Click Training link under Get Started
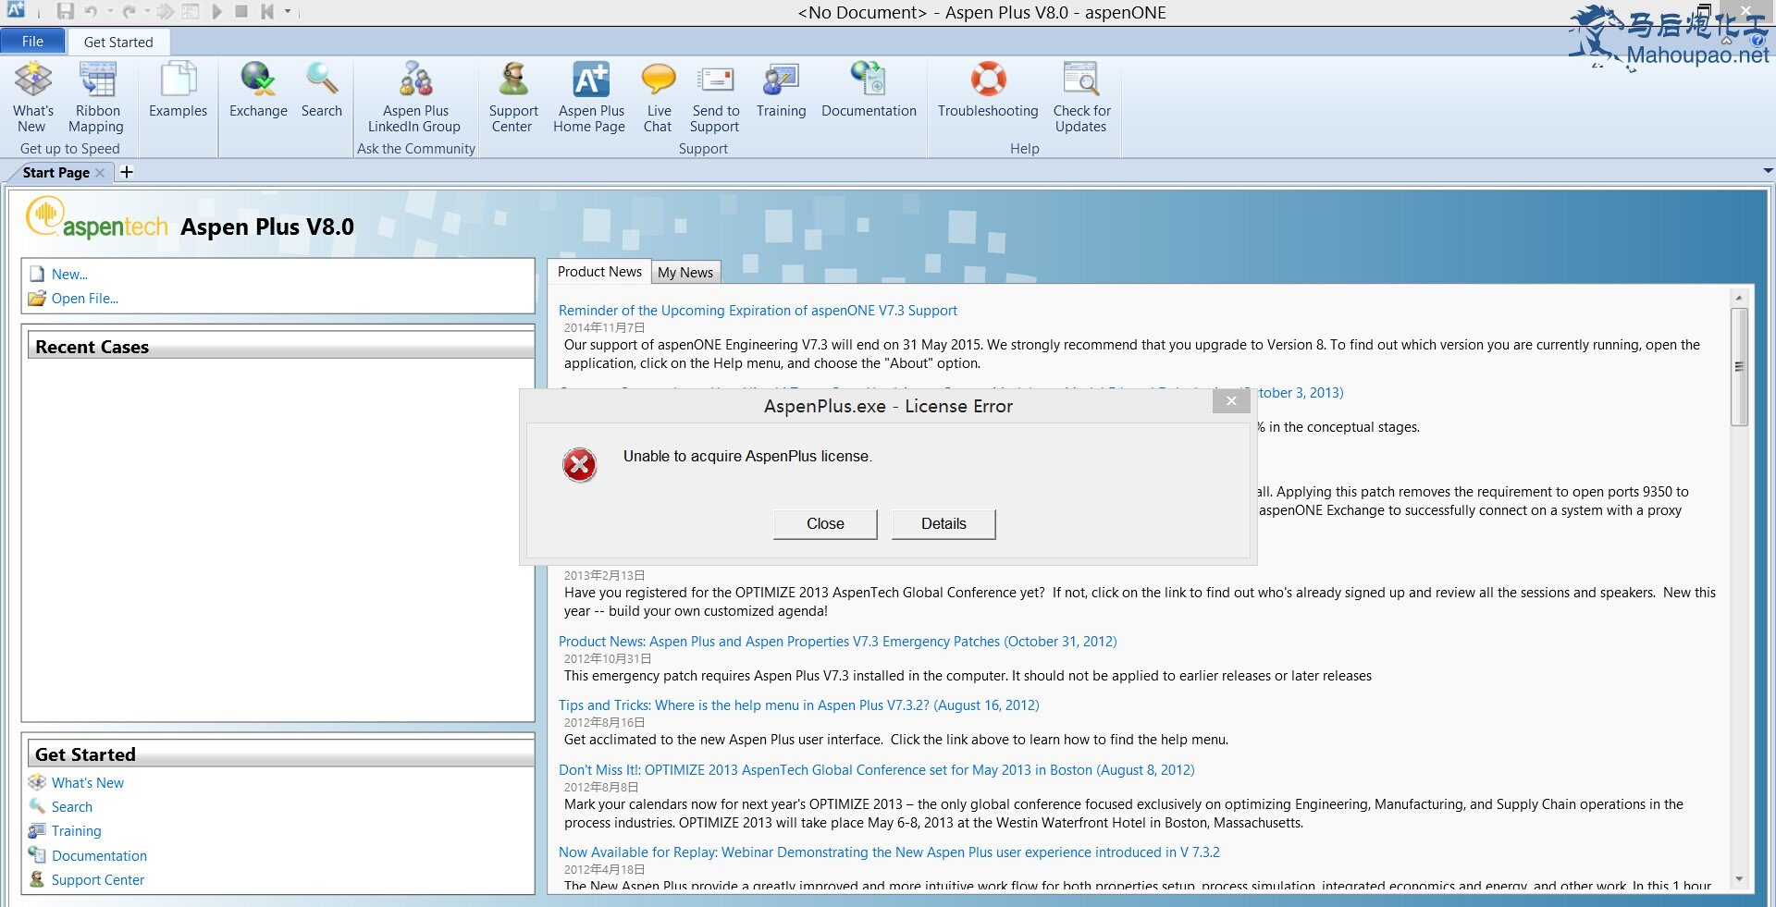This screenshot has height=907, width=1776. point(76,831)
